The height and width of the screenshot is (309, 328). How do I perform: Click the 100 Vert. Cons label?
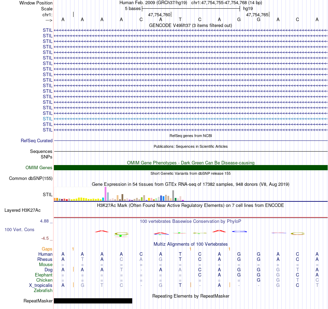(19, 229)
